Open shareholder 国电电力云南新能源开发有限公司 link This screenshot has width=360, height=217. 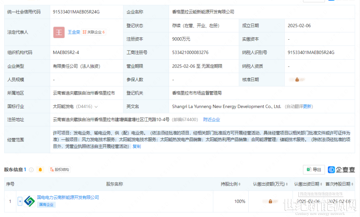click(68, 197)
